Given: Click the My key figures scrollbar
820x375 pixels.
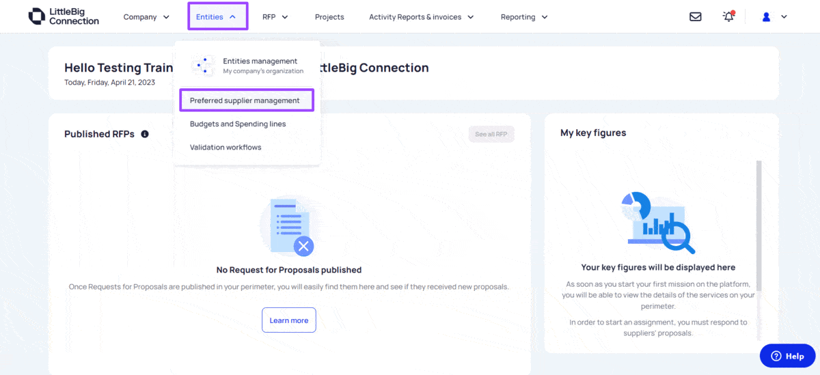Looking at the screenshot, I should pos(758,225).
